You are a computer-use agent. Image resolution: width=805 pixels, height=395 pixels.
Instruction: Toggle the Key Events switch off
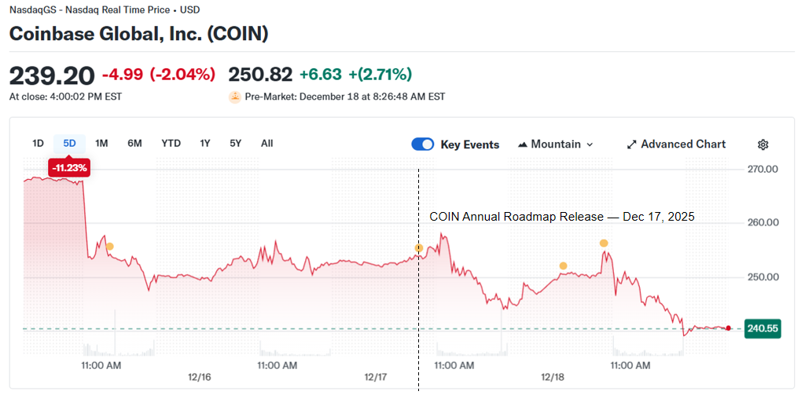pos(423,144)
